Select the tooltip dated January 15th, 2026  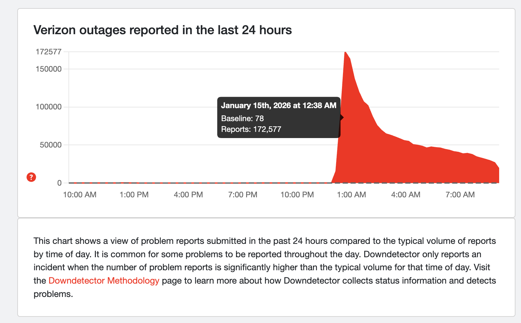278,105
